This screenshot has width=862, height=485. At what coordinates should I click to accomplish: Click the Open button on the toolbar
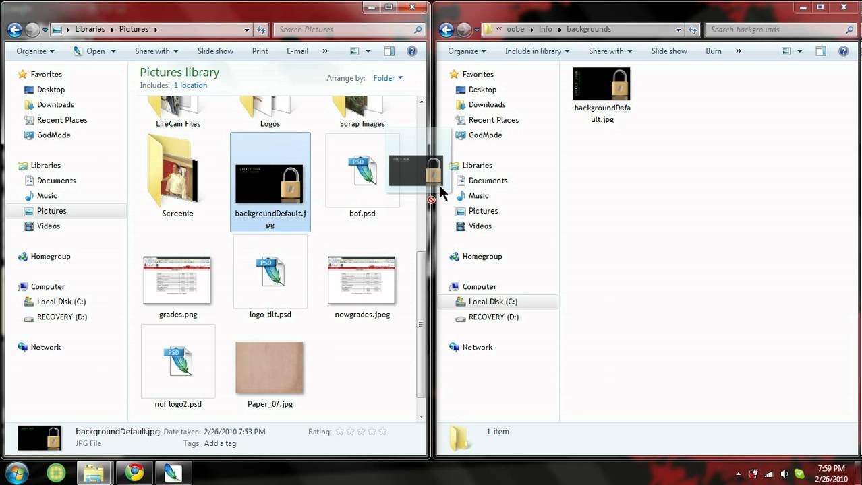click(94, 51)
